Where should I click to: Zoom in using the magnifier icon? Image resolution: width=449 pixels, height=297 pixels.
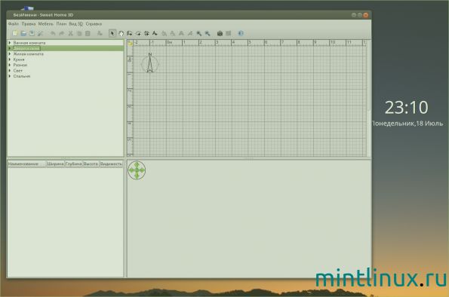coord(198,33)
